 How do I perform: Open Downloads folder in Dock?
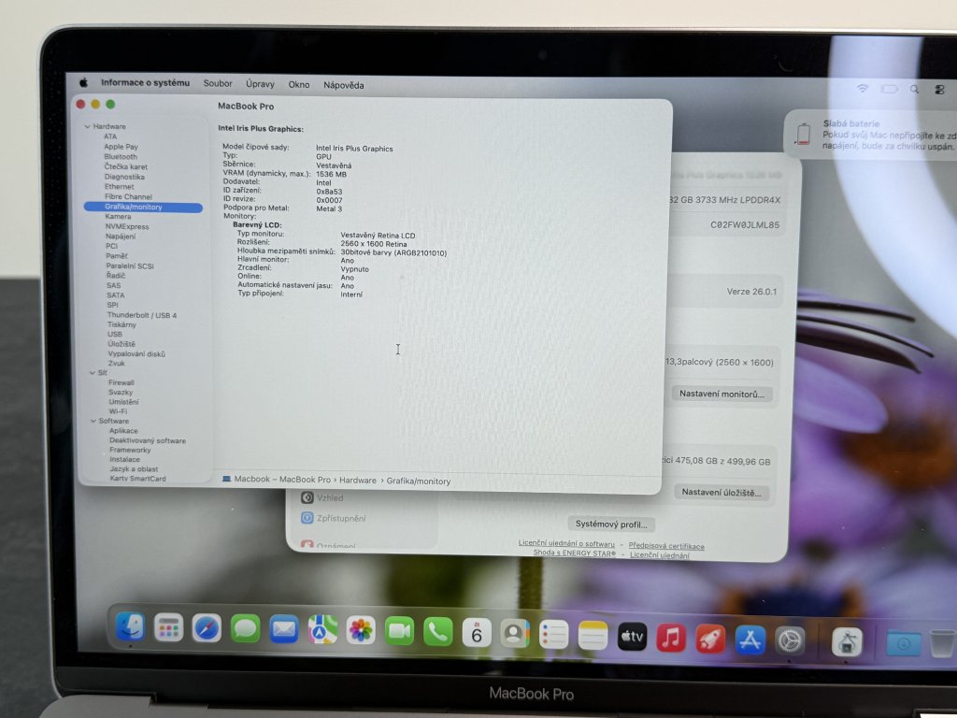coord(904,643)
